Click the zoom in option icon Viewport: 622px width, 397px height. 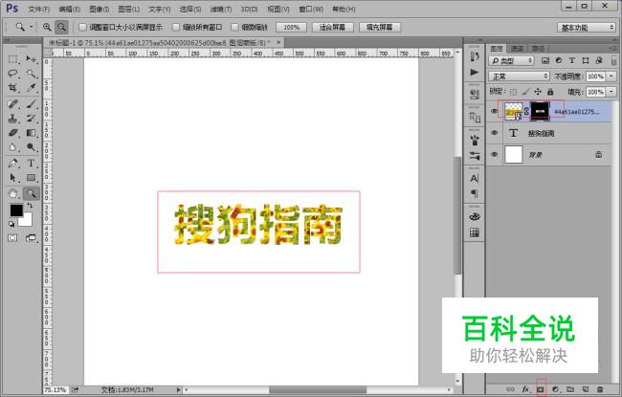click(x=47, y=27)
